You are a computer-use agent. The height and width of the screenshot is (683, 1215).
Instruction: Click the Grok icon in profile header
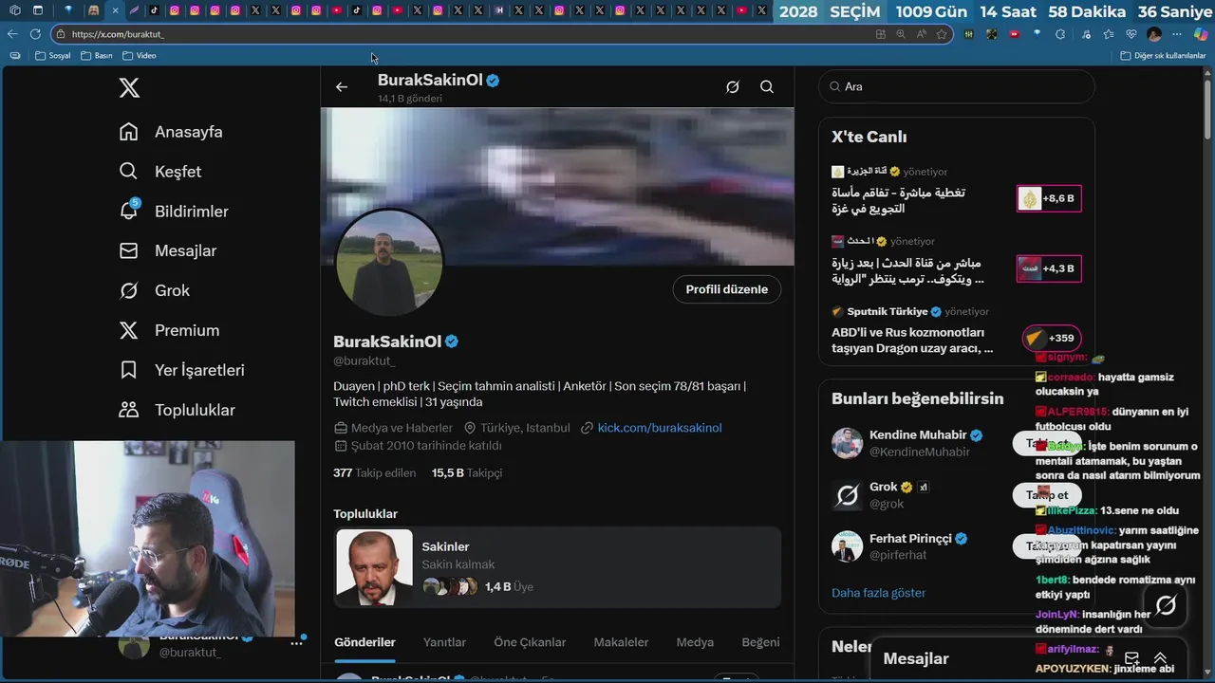[733, 87]
